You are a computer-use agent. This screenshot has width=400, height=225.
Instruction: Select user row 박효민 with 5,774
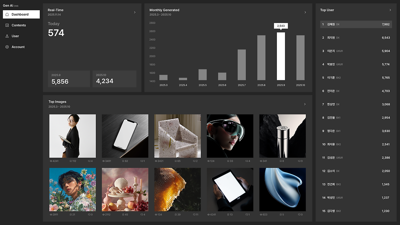[356, 64]
